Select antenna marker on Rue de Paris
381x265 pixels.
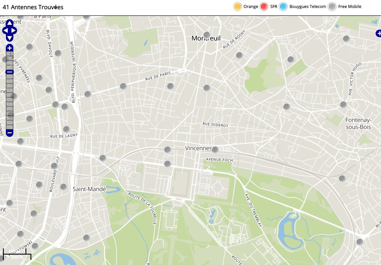click(170, 86)
